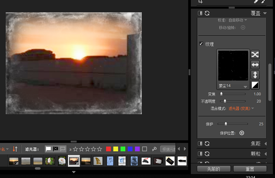The image size is (275, 178).
Task: Click the 不透明度 opacity slider handle
Action: coord(225,101)
